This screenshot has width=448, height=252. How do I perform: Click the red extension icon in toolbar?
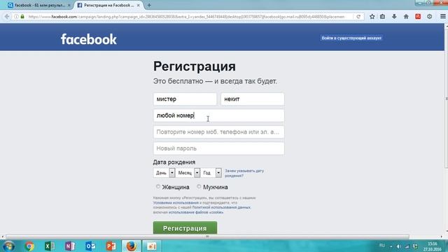tap(418, 17)
